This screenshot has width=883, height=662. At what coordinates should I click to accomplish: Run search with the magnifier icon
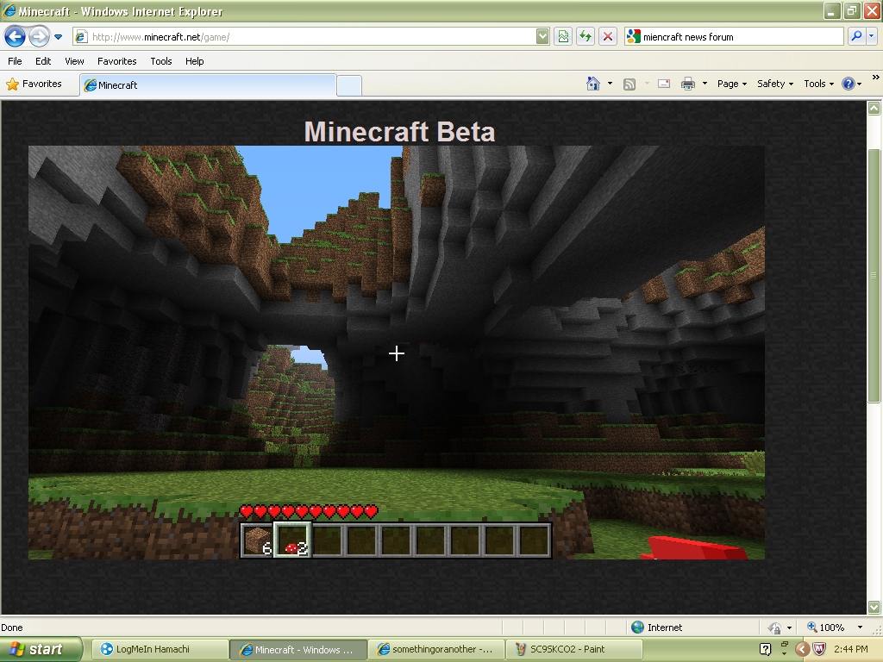tap(856, 36)
